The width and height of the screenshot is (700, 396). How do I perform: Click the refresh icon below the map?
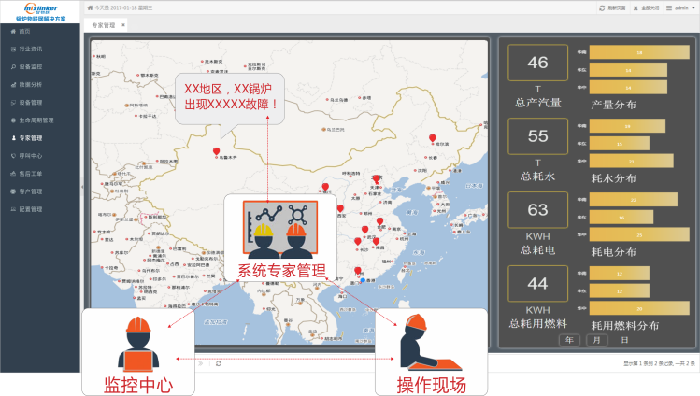point(218,362)
